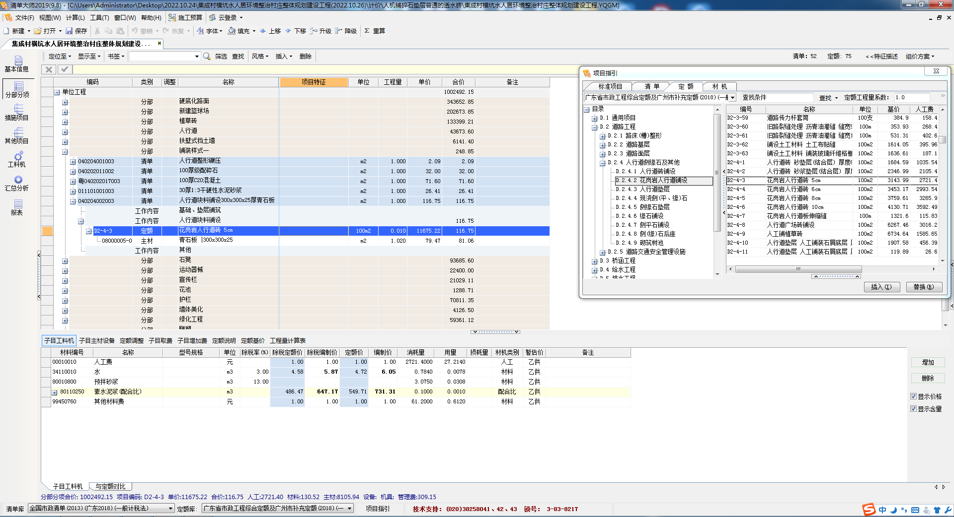Click the cancel X button beside the formula bar

point(49,69)
